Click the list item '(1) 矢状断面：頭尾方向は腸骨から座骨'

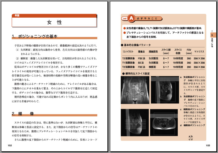(56, 52)
